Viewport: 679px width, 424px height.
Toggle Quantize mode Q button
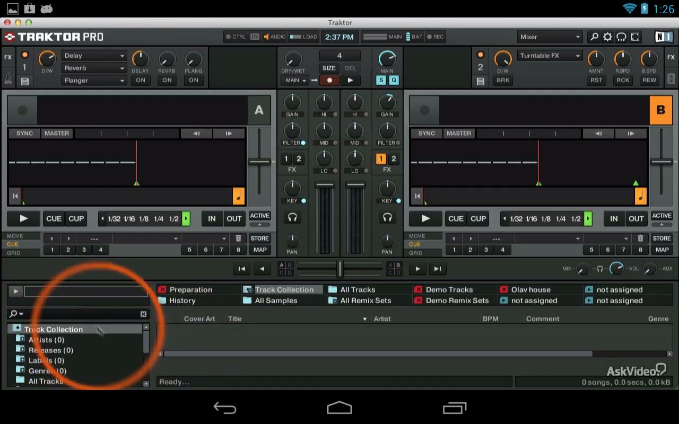(393, 80)
